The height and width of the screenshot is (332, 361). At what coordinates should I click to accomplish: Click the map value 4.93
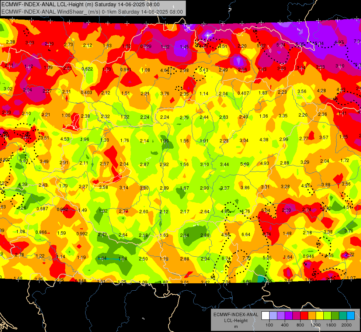(x=264, y=163)
